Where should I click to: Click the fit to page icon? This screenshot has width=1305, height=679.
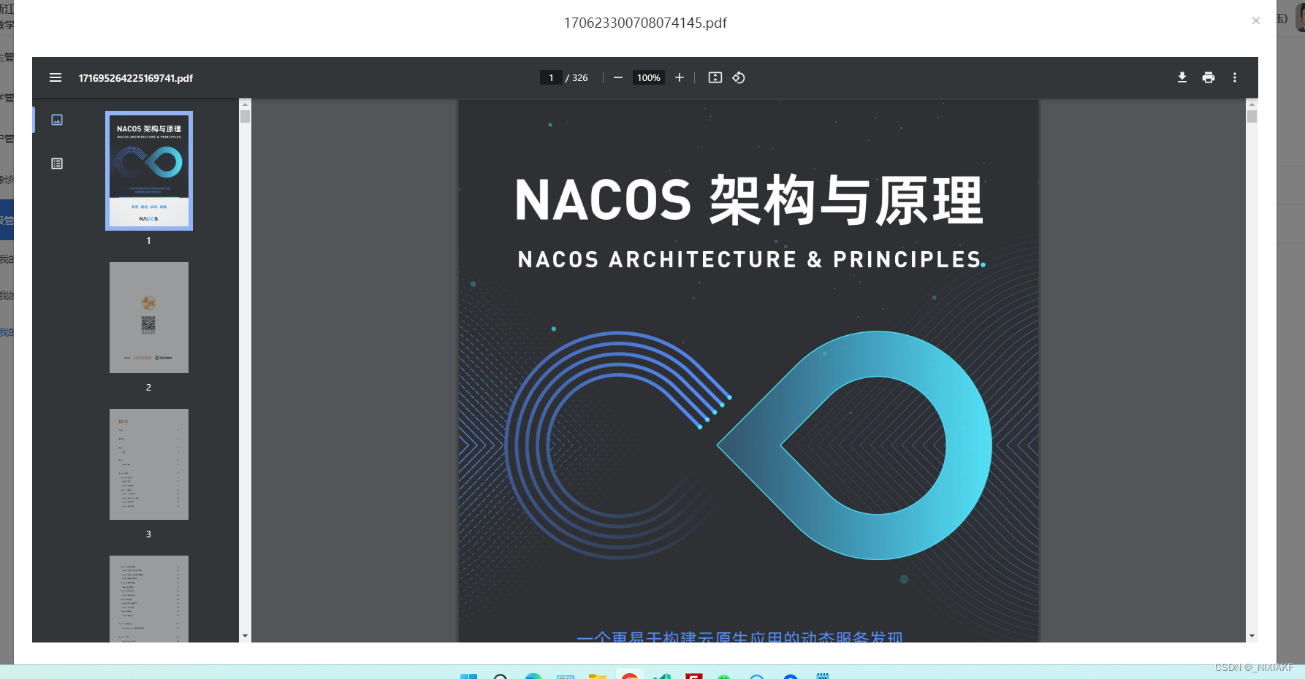coord(715,77)
